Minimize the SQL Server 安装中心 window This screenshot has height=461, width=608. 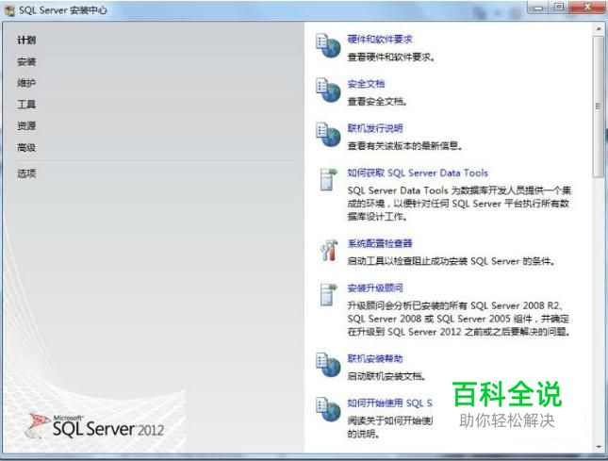click(539, 7)
